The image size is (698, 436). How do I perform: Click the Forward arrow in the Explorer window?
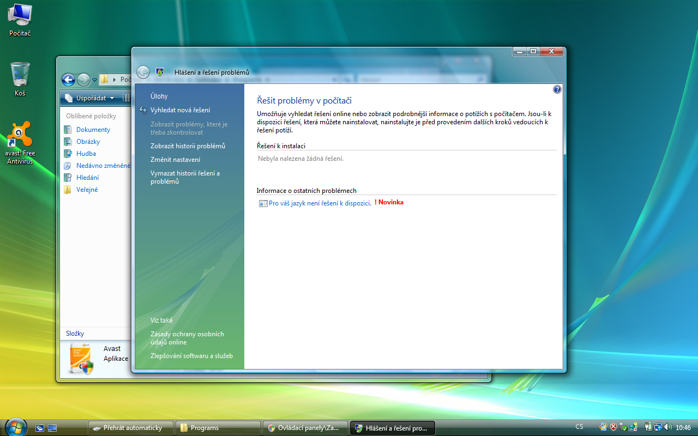click(x=83, y=80)
